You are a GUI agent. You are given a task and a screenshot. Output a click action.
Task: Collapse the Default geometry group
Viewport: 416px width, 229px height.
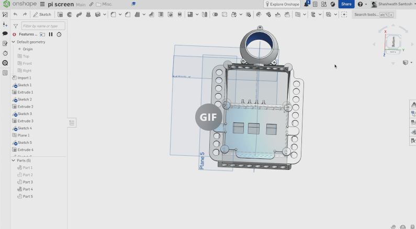coord(13,42)
